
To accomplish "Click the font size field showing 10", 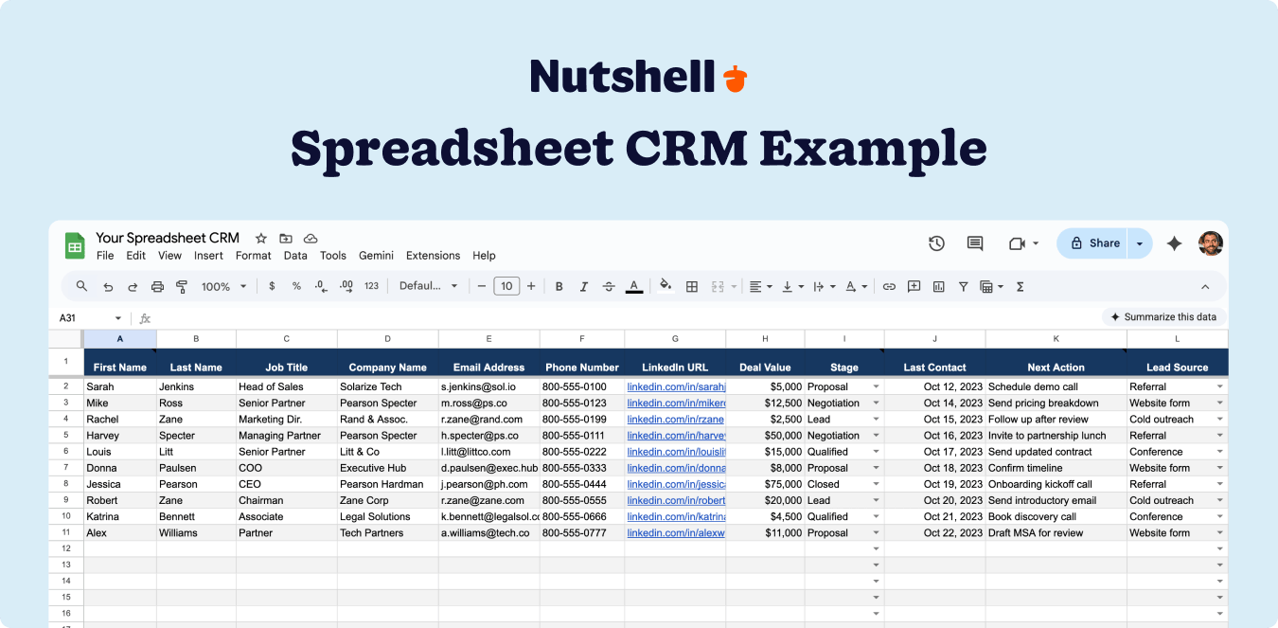I will [x=506, y=286].
